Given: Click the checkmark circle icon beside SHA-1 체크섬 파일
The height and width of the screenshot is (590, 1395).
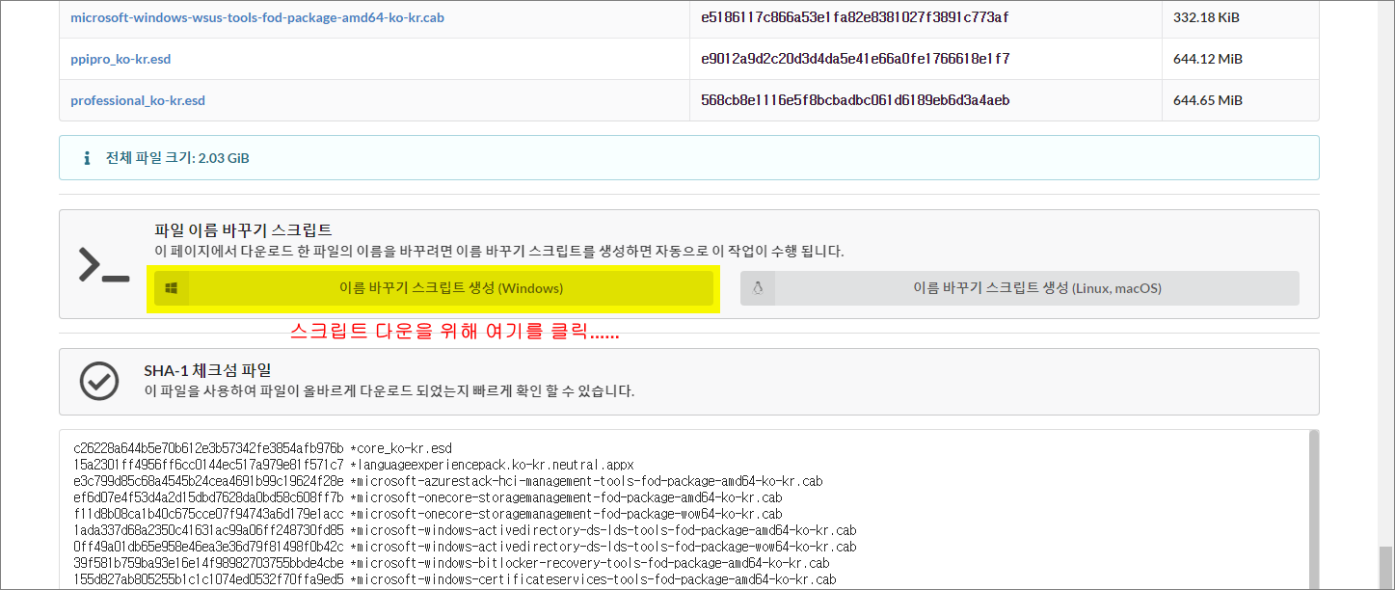Looking at the screenshot, I should tap(98, 381).
